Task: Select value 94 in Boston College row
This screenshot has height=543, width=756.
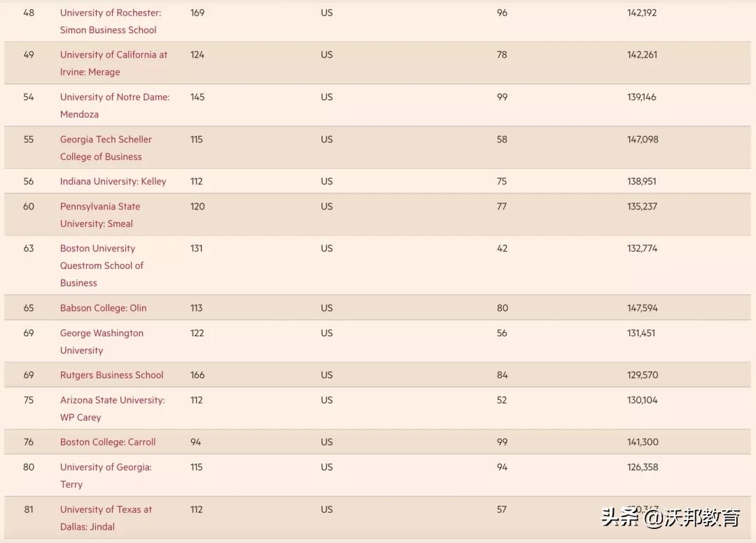Action: 196,442
